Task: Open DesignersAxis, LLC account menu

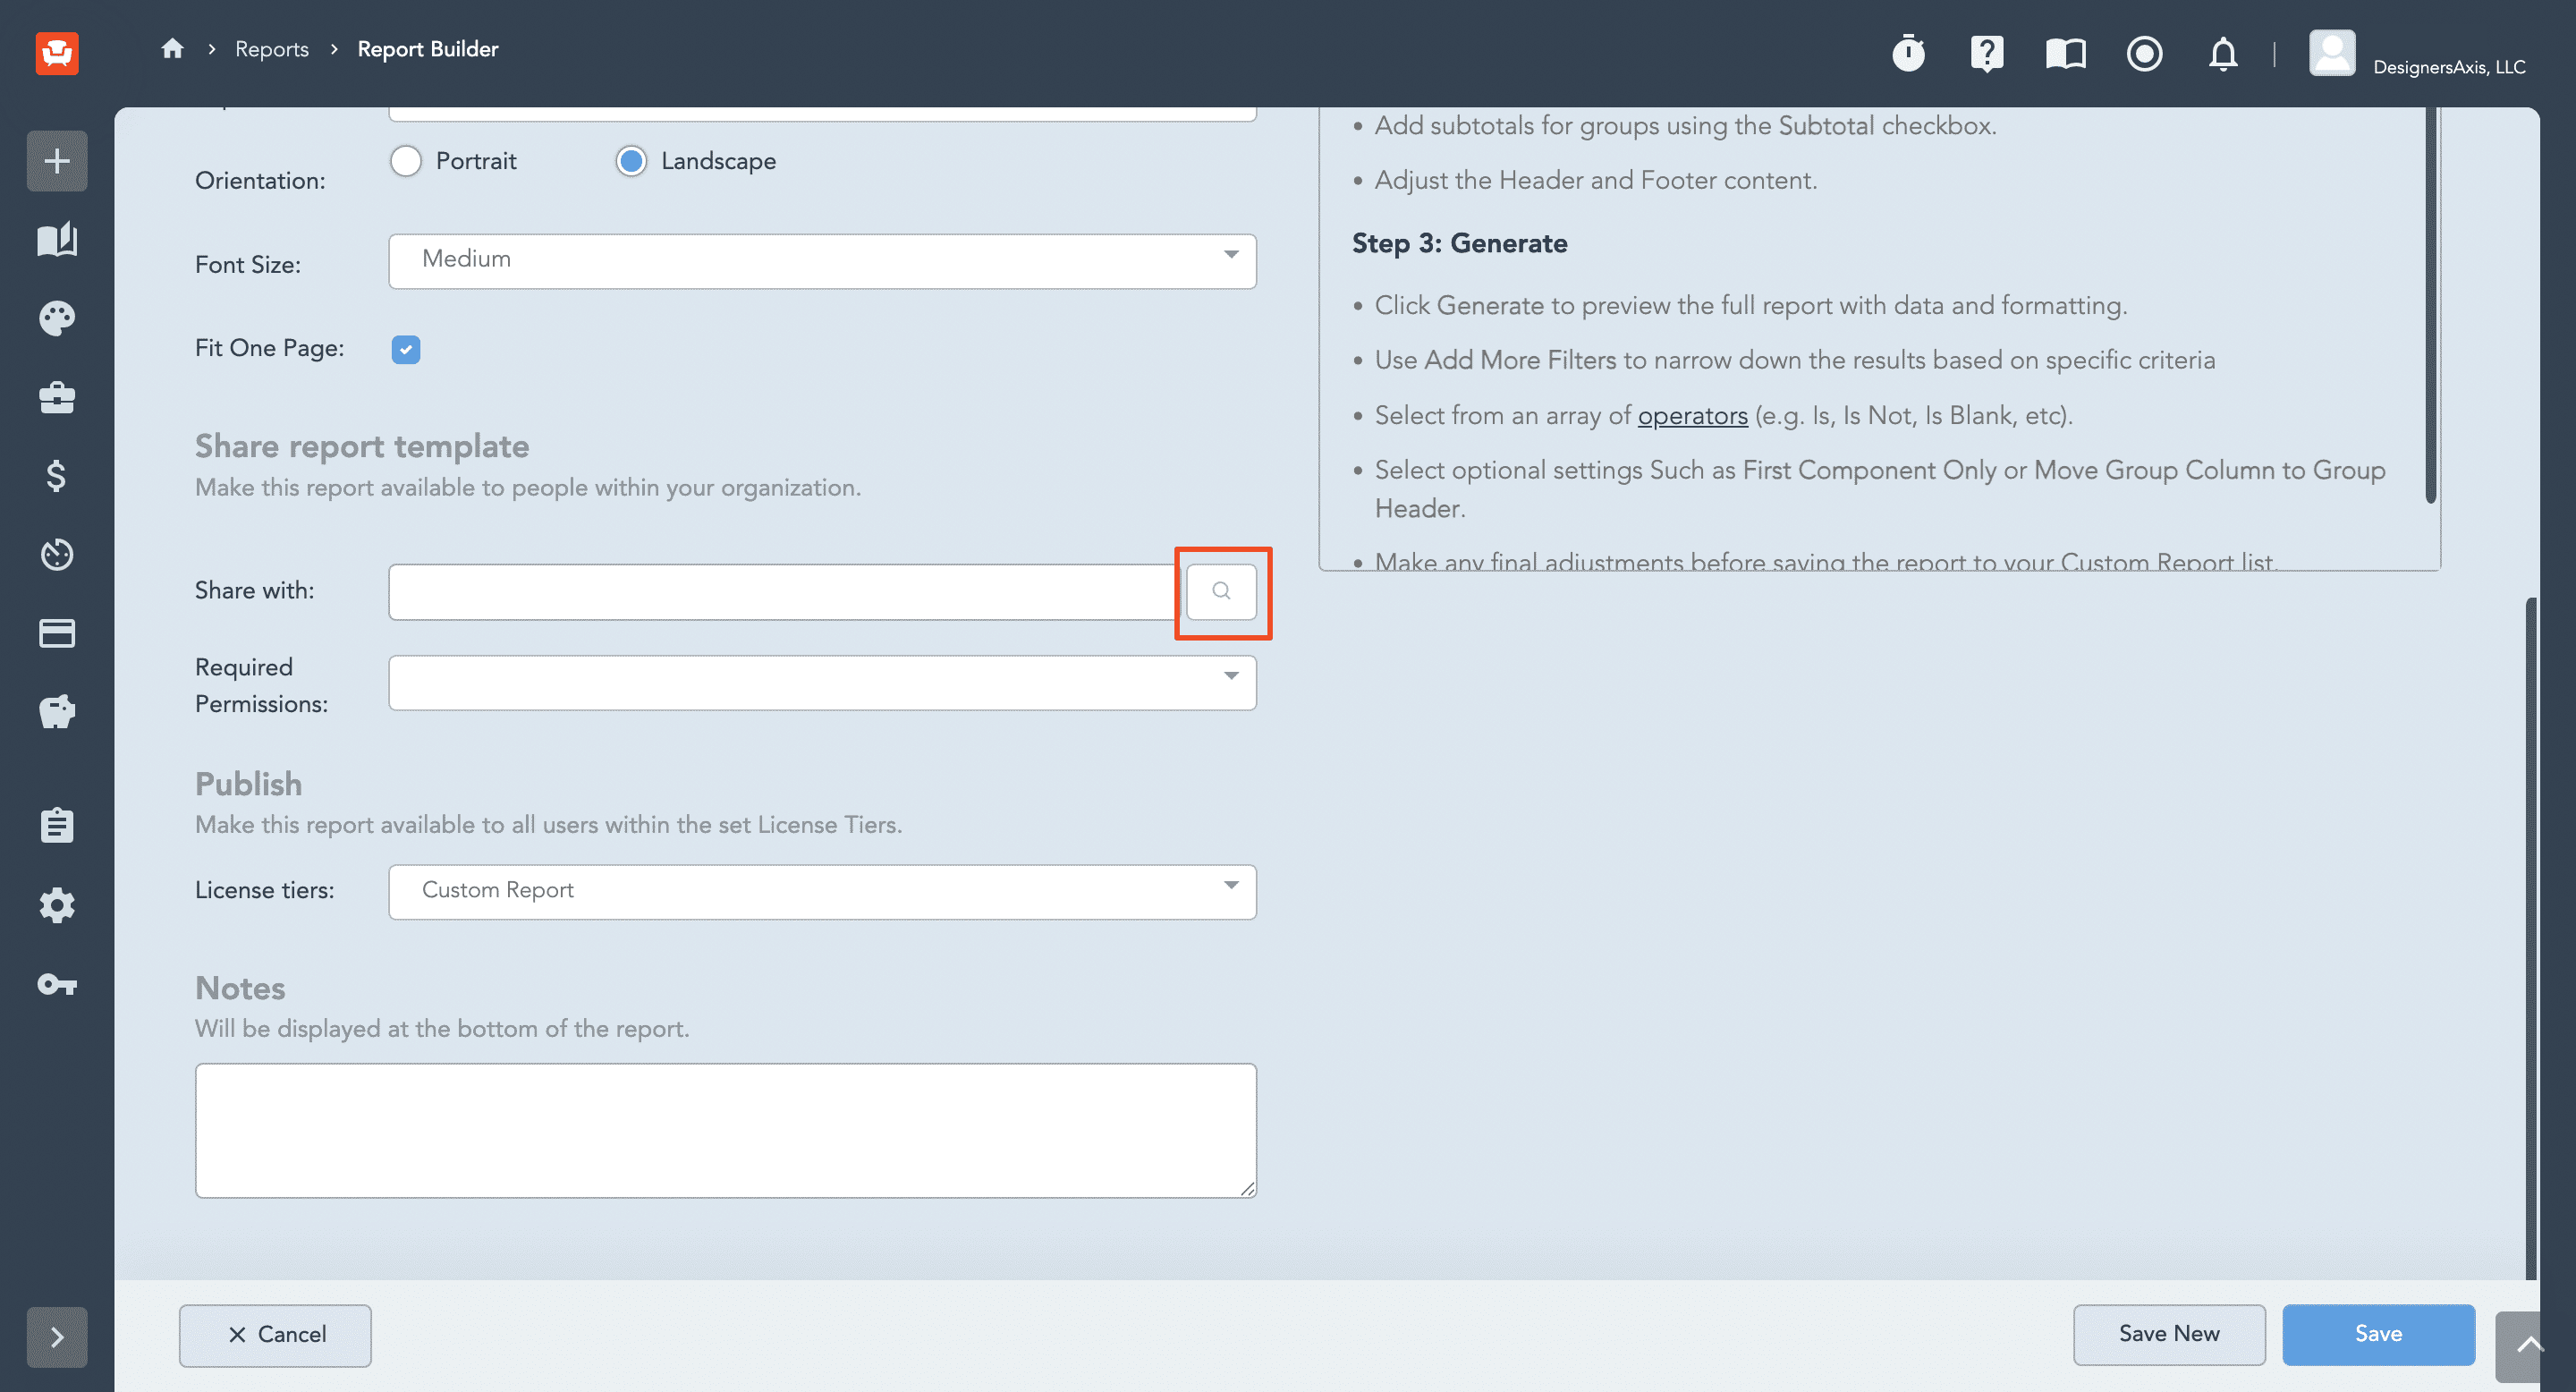Action: click(2417, 54)
